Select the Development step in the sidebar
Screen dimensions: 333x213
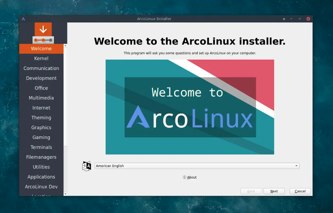(x=41, y=78)
